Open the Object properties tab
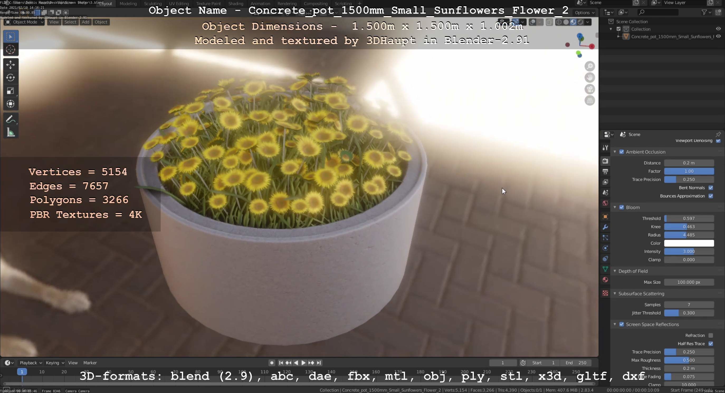The width and height of the screenshot is (725, 393). (605, 217)
